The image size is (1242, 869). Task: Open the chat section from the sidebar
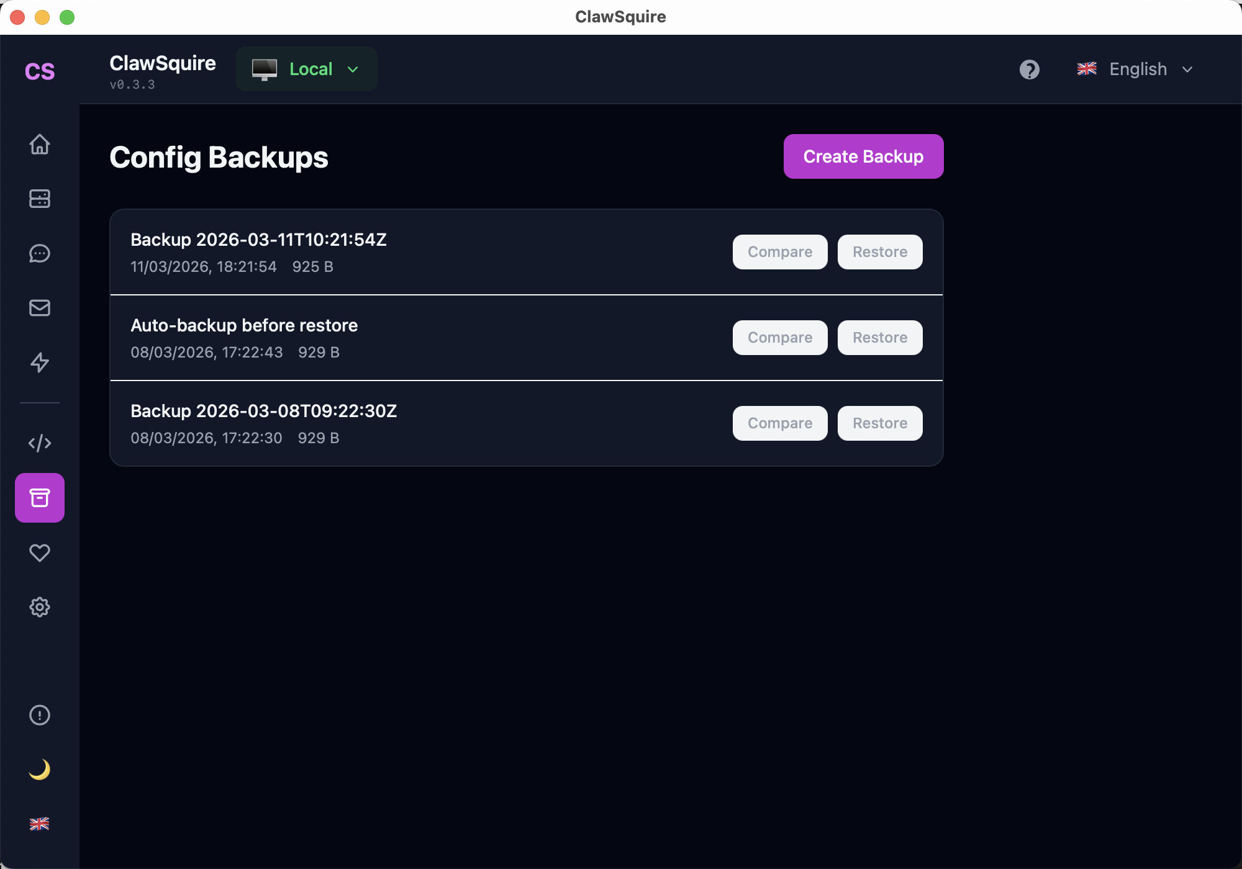pyautogui.click(x=40, y=253)
